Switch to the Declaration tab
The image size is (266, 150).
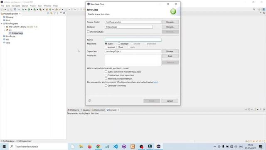pos(99,110)
